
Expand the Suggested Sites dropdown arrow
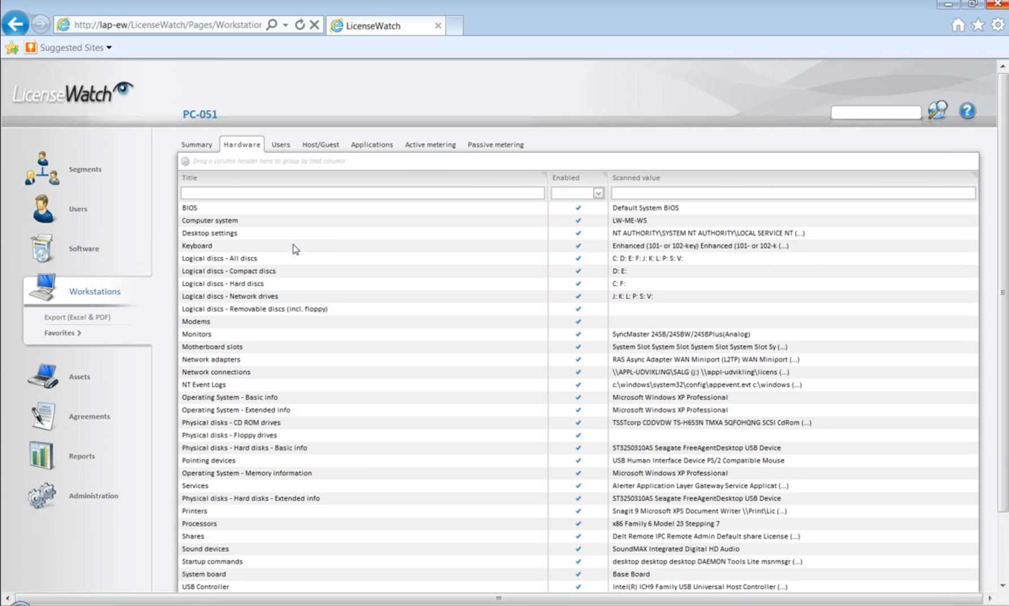pyautogui.click(x=109, y=48)
